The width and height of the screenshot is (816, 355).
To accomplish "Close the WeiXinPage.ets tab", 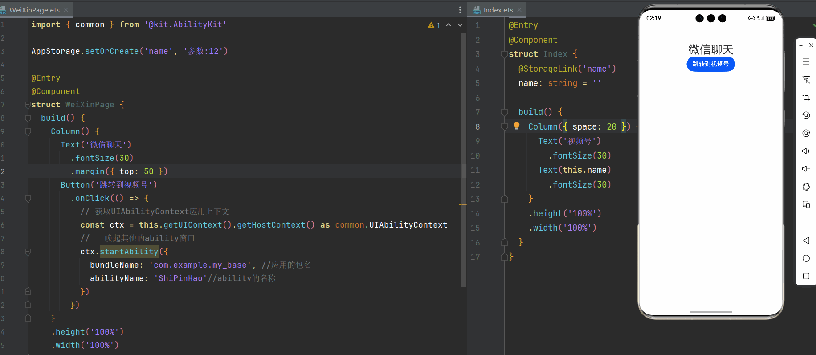I will tap(66, 10).
